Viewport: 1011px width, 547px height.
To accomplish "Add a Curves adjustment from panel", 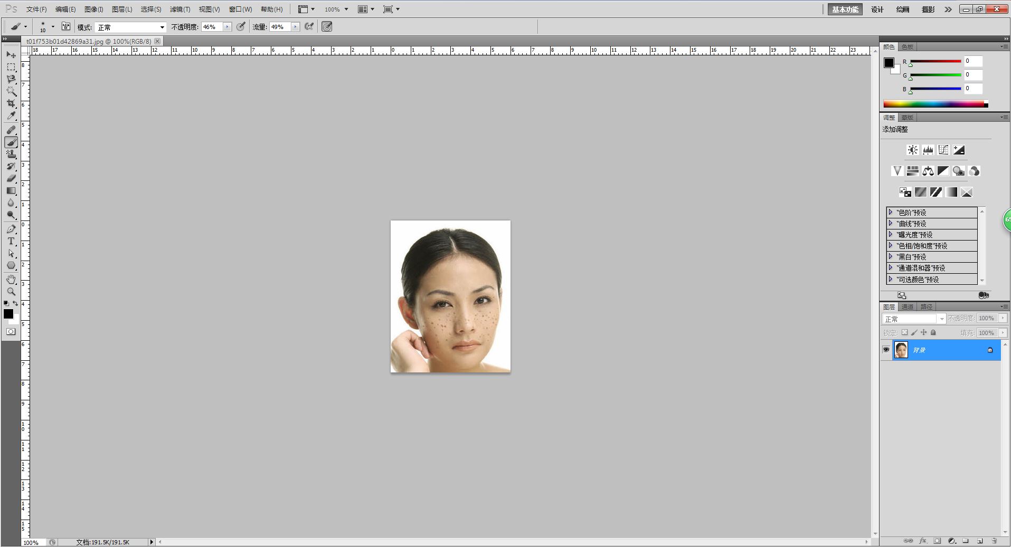I will pos(943,150).
